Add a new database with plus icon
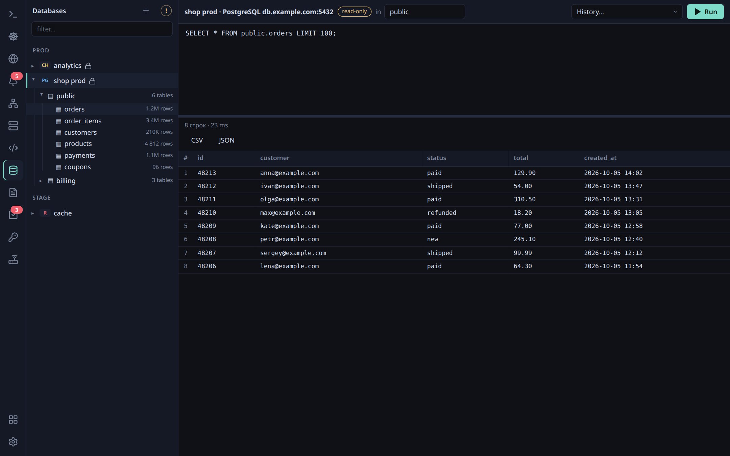 click(146, 11)
